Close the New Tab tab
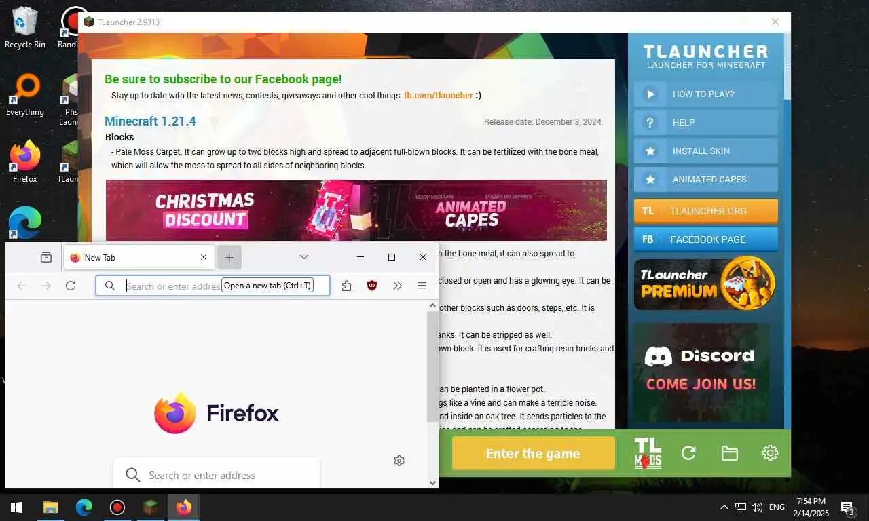 pos(204,257)
